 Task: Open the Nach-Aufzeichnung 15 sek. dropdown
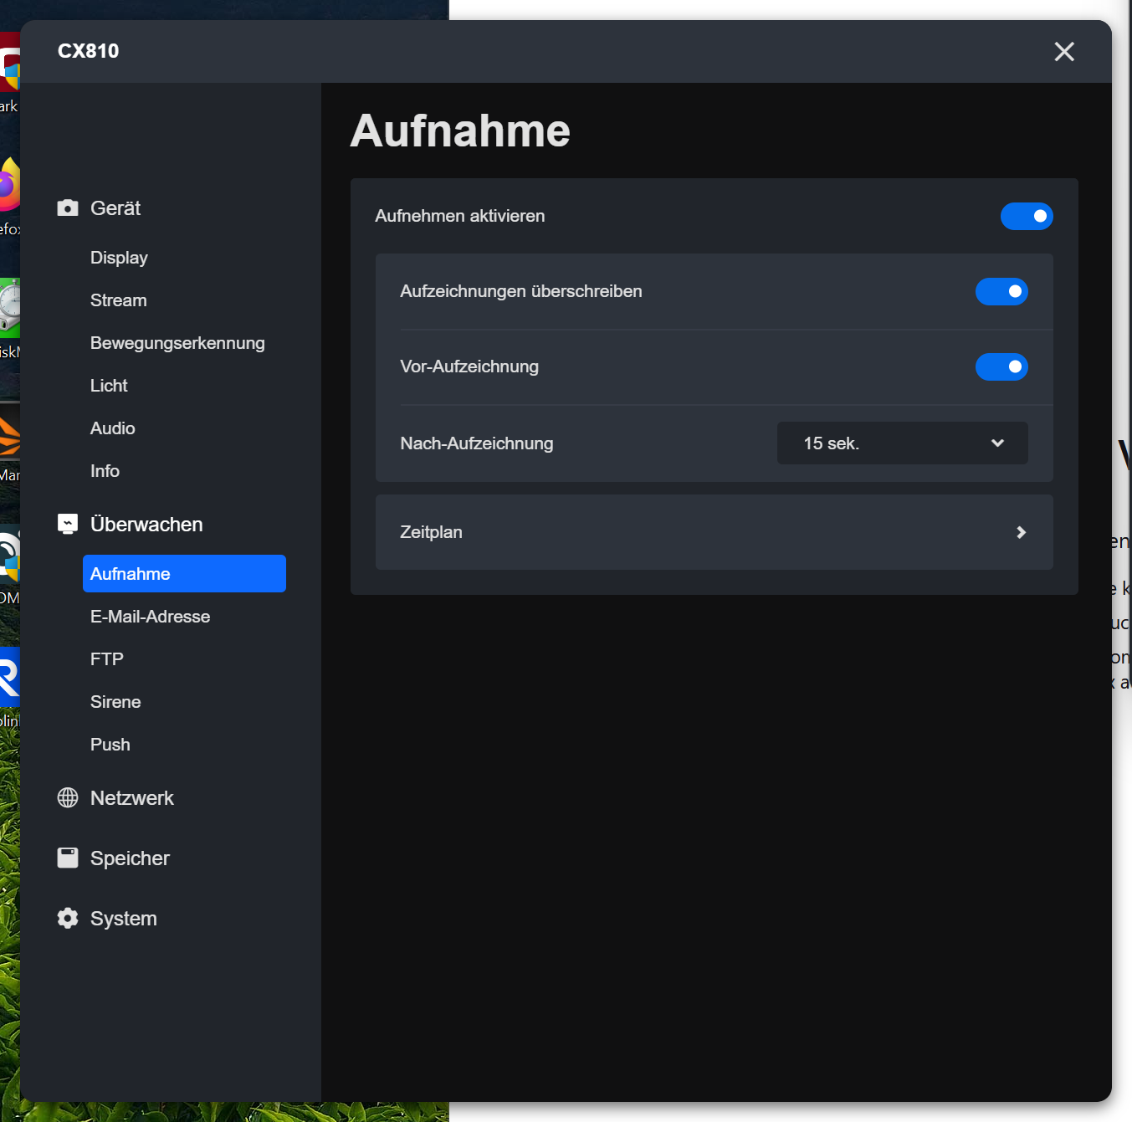(901, 443)
